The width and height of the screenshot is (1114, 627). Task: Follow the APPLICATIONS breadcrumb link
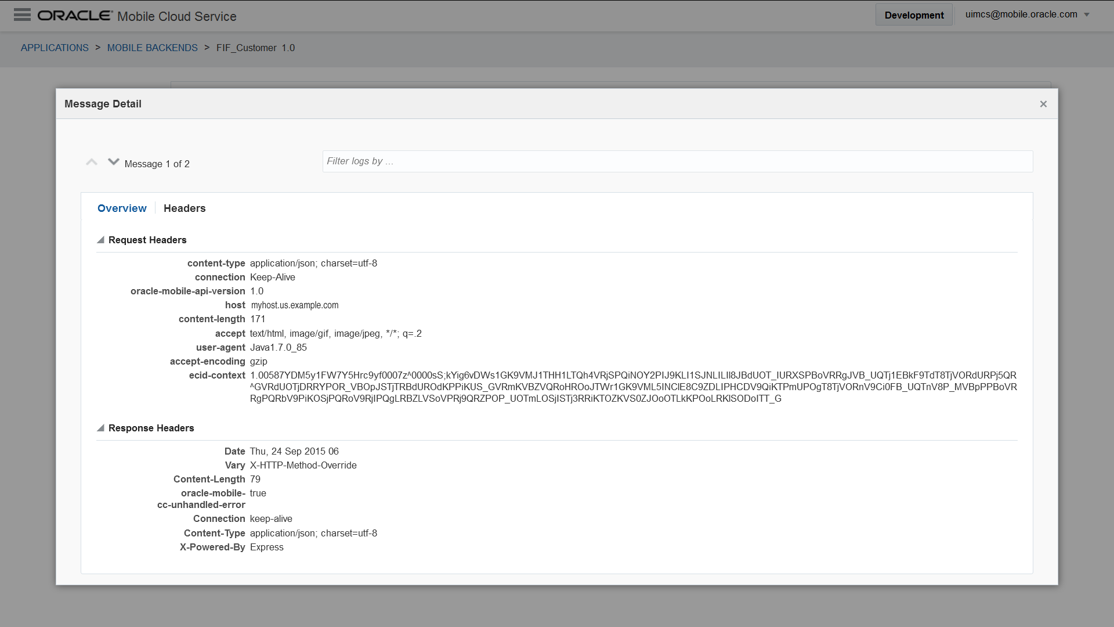tap(55, 48)
